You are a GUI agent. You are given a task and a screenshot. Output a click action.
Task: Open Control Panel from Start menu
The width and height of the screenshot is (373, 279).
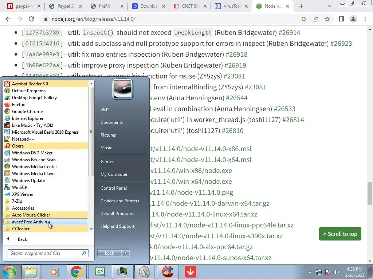(x=114, y=188)
